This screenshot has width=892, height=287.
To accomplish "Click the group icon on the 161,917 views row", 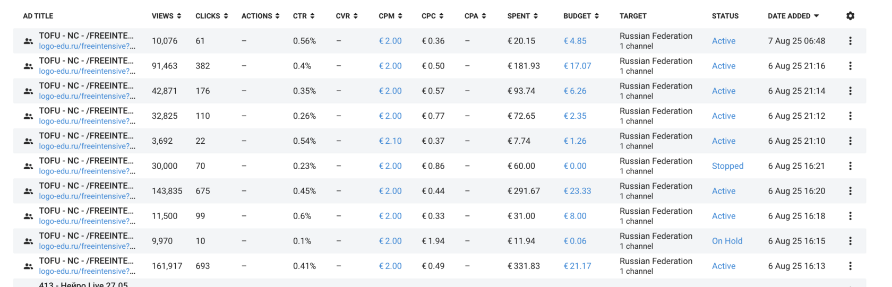I will 28,266.
